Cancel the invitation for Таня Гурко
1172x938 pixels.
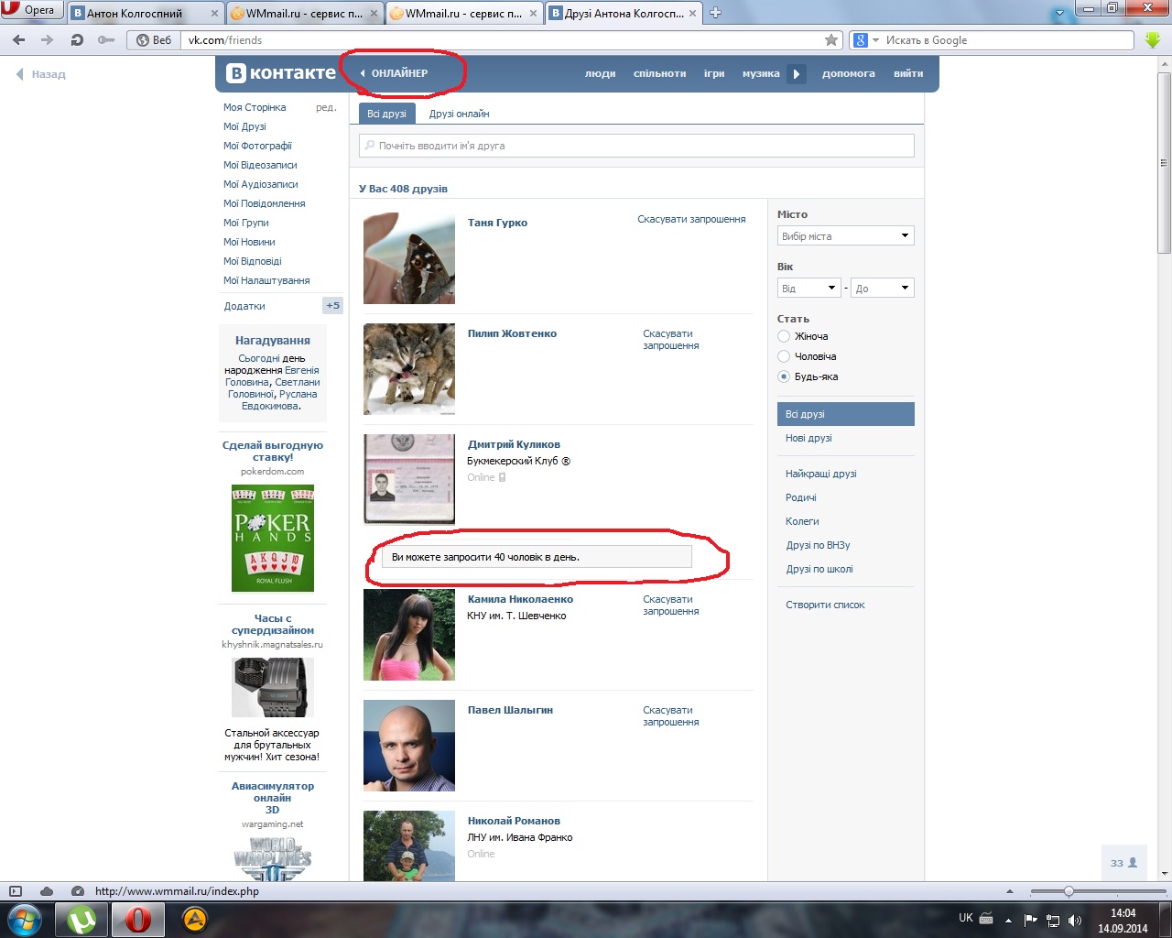691,219
